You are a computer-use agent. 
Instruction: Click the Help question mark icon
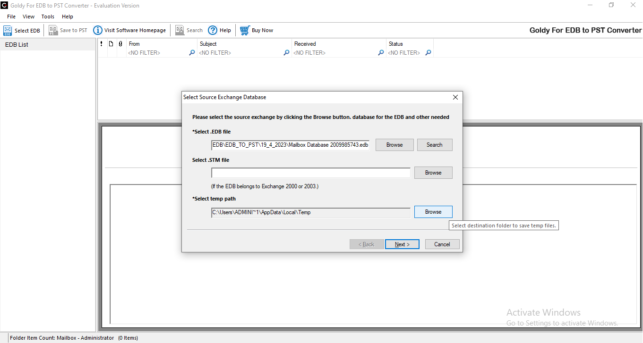[213, 30]
